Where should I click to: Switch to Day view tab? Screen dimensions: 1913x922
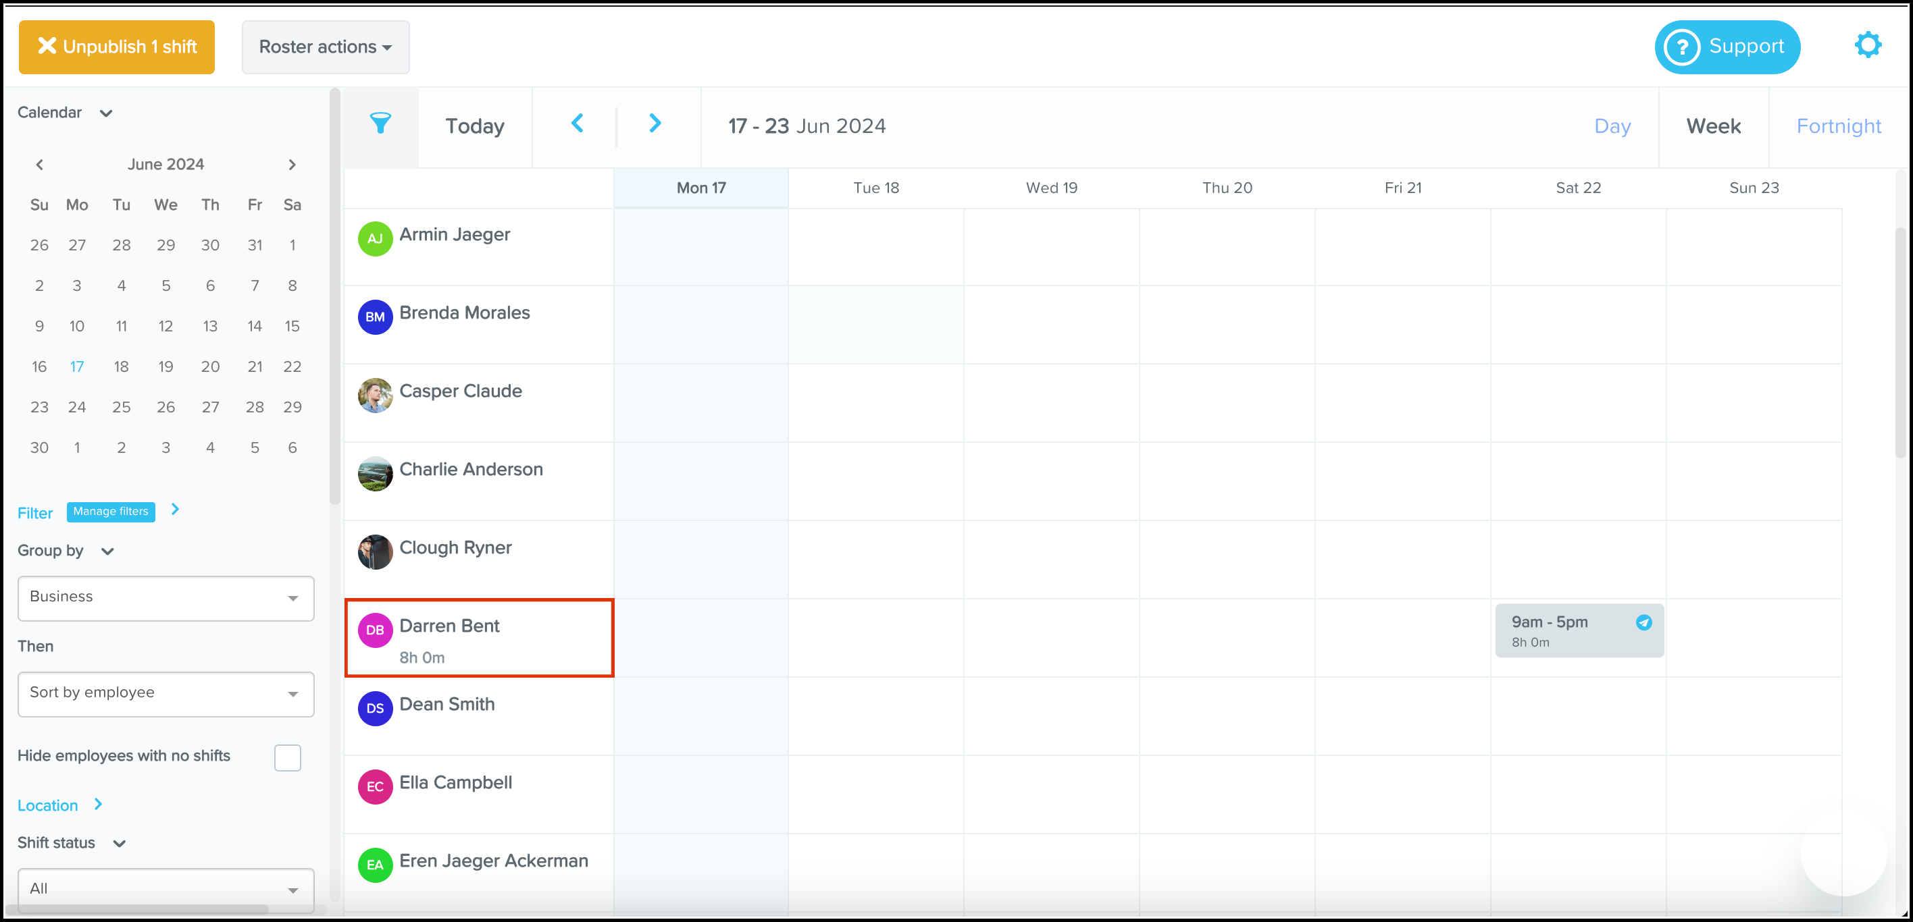pos(1612,126)
